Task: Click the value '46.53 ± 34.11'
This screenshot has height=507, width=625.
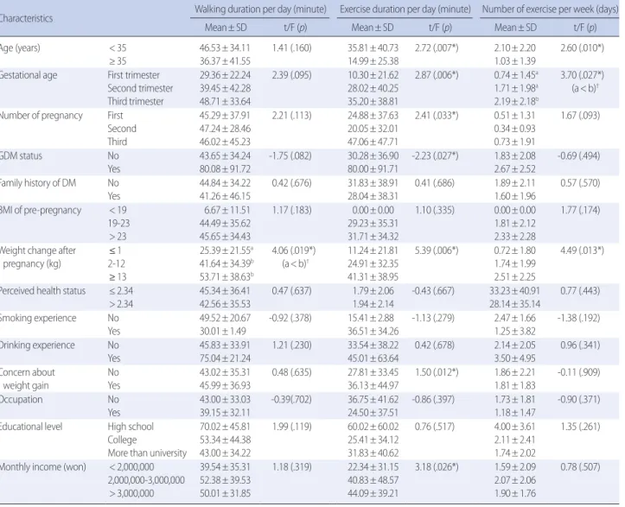Action: pyautogui.click(x=225, y=48)
